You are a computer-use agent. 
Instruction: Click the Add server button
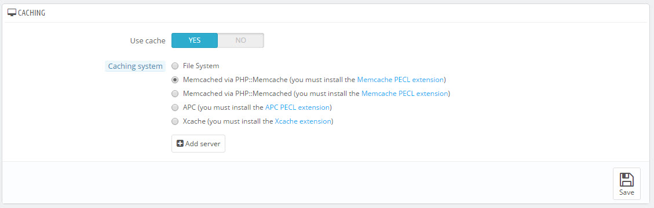coord(199,143)
